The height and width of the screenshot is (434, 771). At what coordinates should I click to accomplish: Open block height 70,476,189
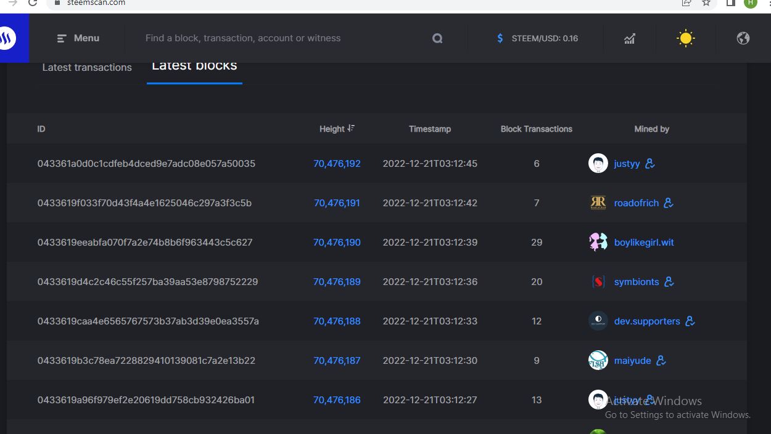click(337, 282)
